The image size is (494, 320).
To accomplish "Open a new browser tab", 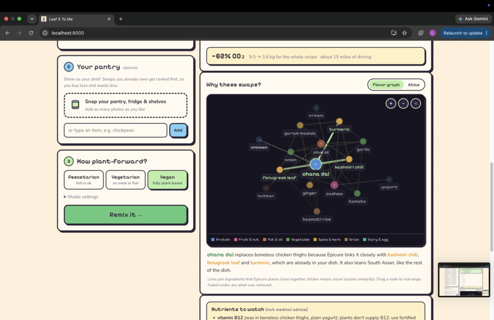I will point(121,19).
